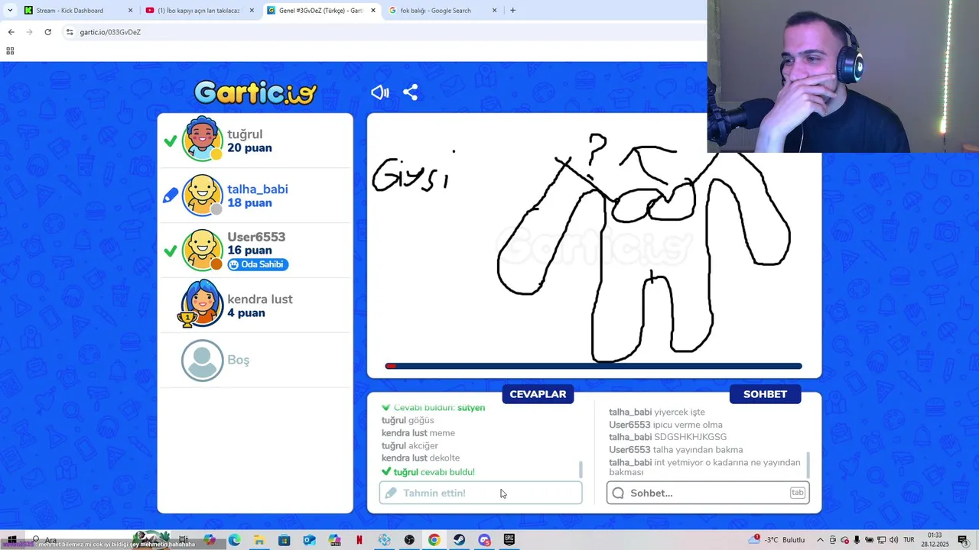Open volume control in system tray
Viewport: 979px width, 550px height.
[893, 540]
